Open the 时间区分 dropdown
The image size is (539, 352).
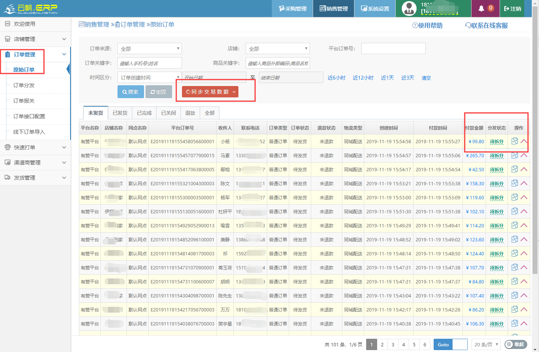[150, 77]
